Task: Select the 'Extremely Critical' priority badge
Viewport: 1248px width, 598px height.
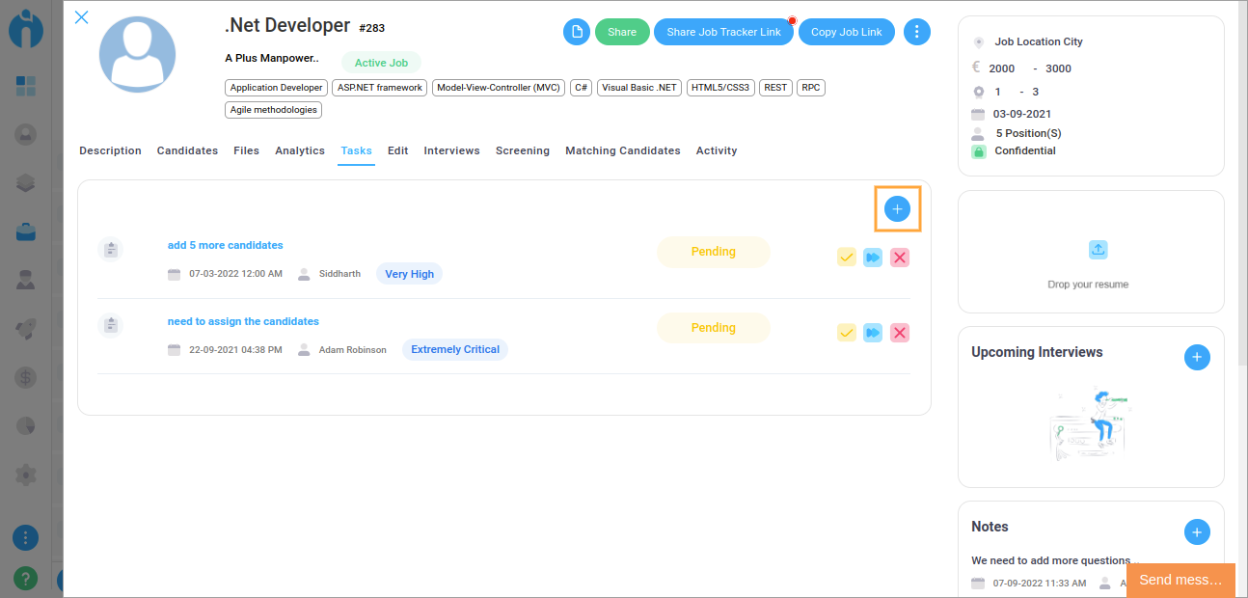Action: pos(454,349)
